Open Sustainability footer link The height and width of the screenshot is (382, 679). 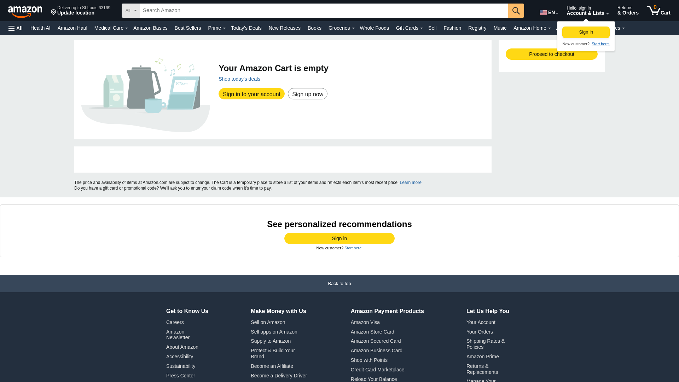(x=181, y=366)
